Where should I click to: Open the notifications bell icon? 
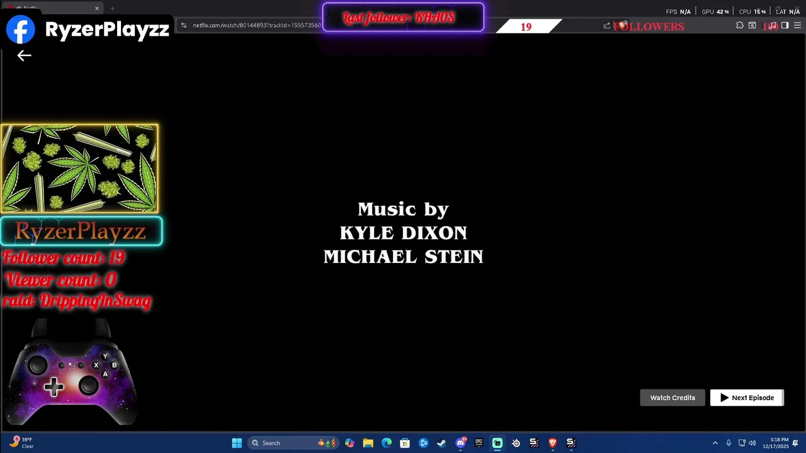pyautogui.click(x=795, y=443)
